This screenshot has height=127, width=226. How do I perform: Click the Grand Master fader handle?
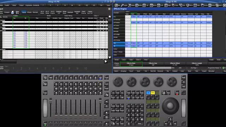(50, 101)
